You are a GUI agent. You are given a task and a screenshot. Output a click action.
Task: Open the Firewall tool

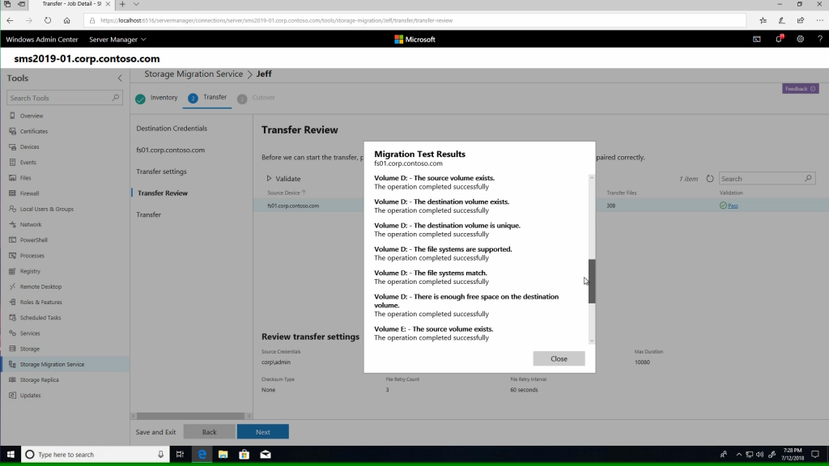pos(30,193)
